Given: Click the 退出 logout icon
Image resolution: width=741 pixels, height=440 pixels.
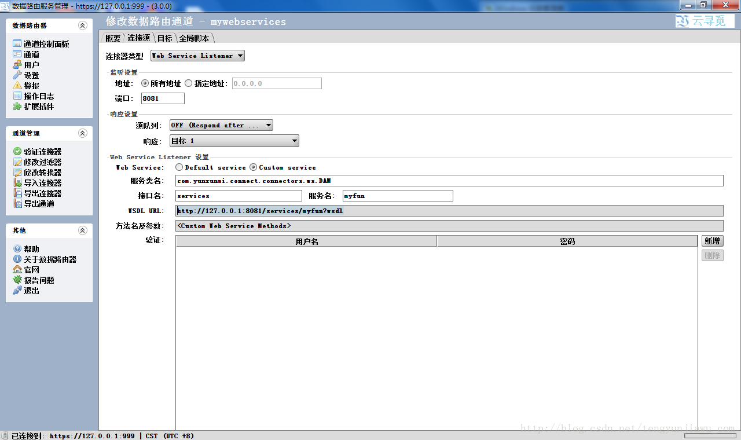Looking at the screenshot, I should 17,291.
